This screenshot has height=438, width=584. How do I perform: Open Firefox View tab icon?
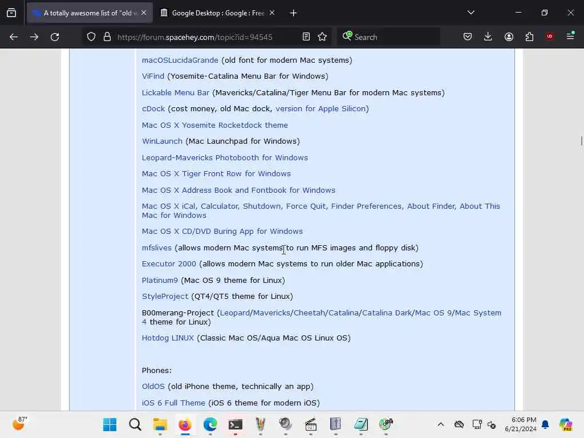11,13
